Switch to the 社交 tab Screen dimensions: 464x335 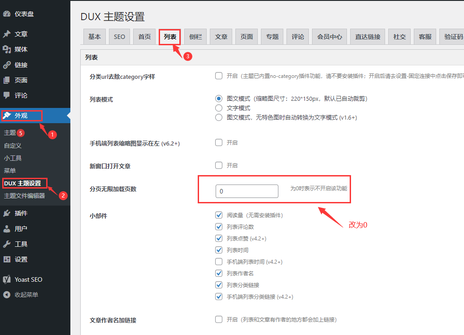[399, 37]
